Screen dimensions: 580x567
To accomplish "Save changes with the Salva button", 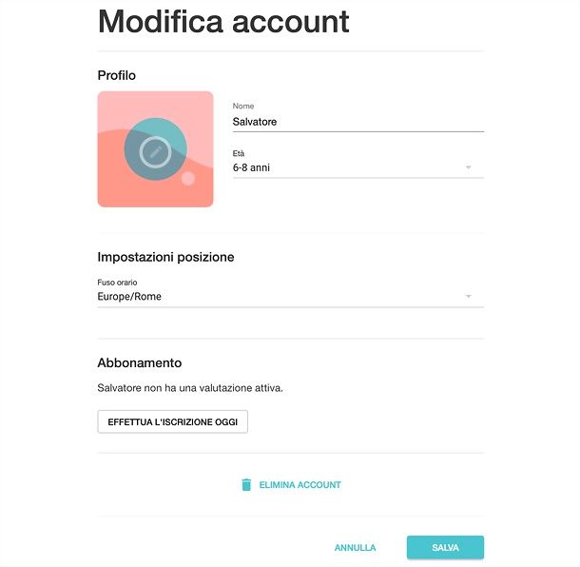I will 445,547.
